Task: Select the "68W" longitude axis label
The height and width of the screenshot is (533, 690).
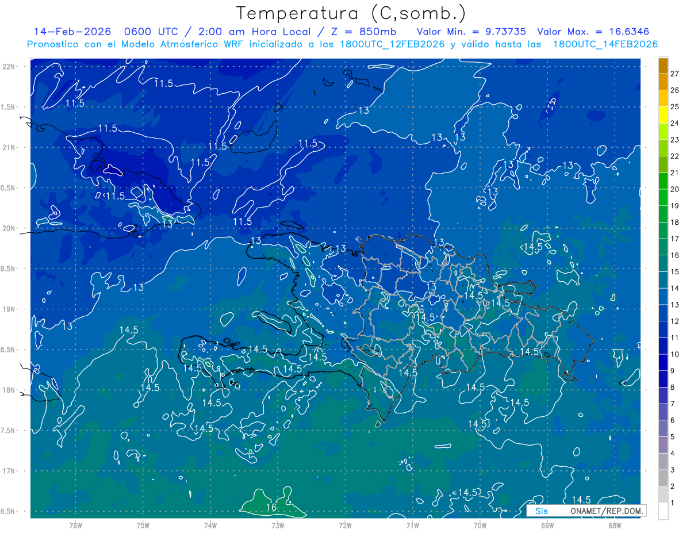Action: tap(615, 525)
